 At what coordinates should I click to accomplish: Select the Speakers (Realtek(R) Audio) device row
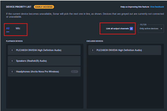click(x=44, y=61)
